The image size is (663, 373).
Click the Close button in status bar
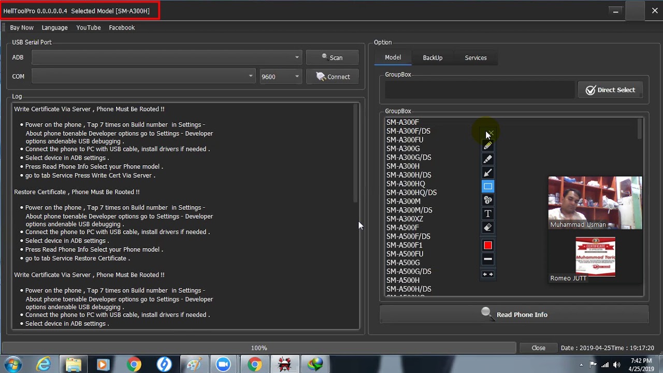pyautogui.click(x=538, y=348)
